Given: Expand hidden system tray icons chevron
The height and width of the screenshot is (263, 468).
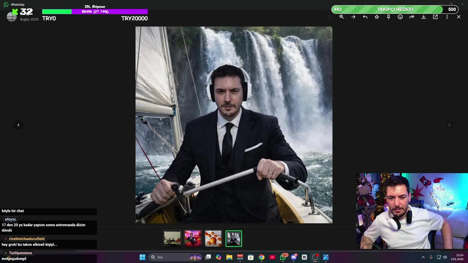Looking at the screenshot, I should click(x=423, y=257).
